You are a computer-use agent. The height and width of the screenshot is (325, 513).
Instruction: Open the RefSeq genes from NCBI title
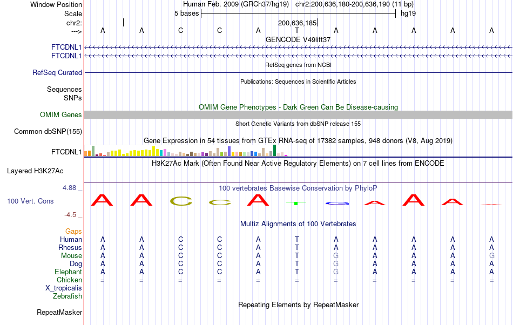tap(298, 65)
